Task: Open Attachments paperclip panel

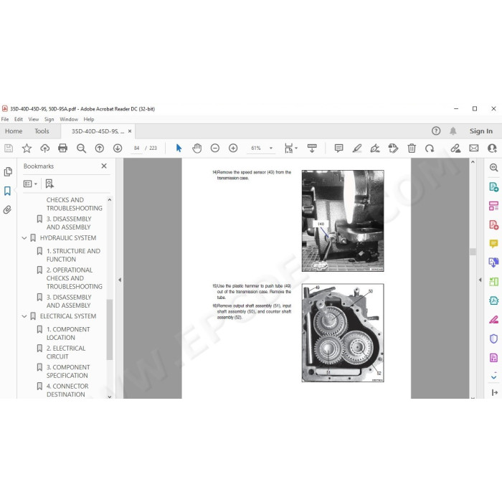Action: point(7,209)
